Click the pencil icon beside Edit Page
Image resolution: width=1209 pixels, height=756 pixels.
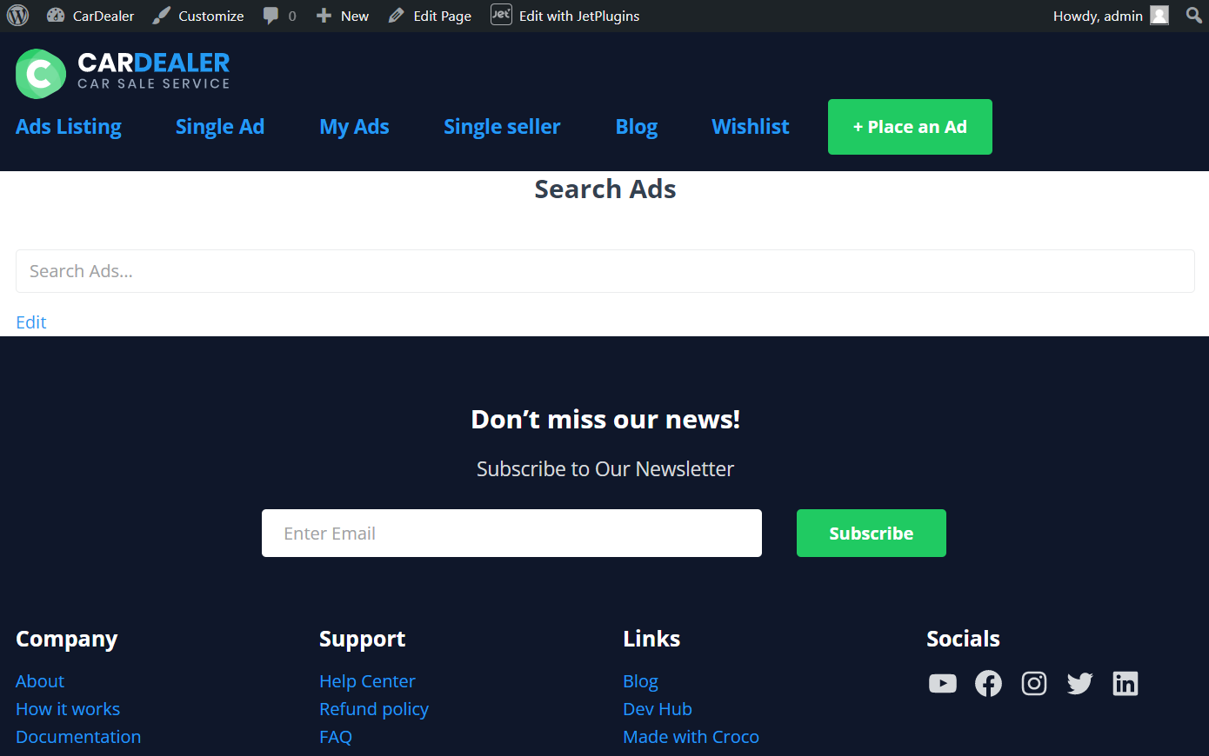397,16
